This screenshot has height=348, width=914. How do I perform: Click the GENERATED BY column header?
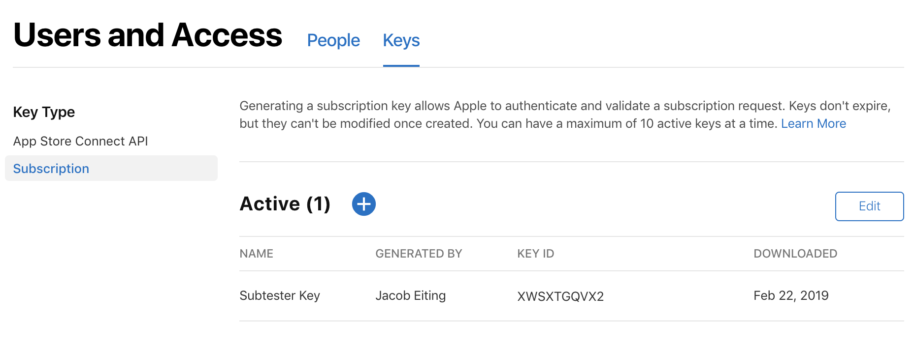(x=419, y=254)
